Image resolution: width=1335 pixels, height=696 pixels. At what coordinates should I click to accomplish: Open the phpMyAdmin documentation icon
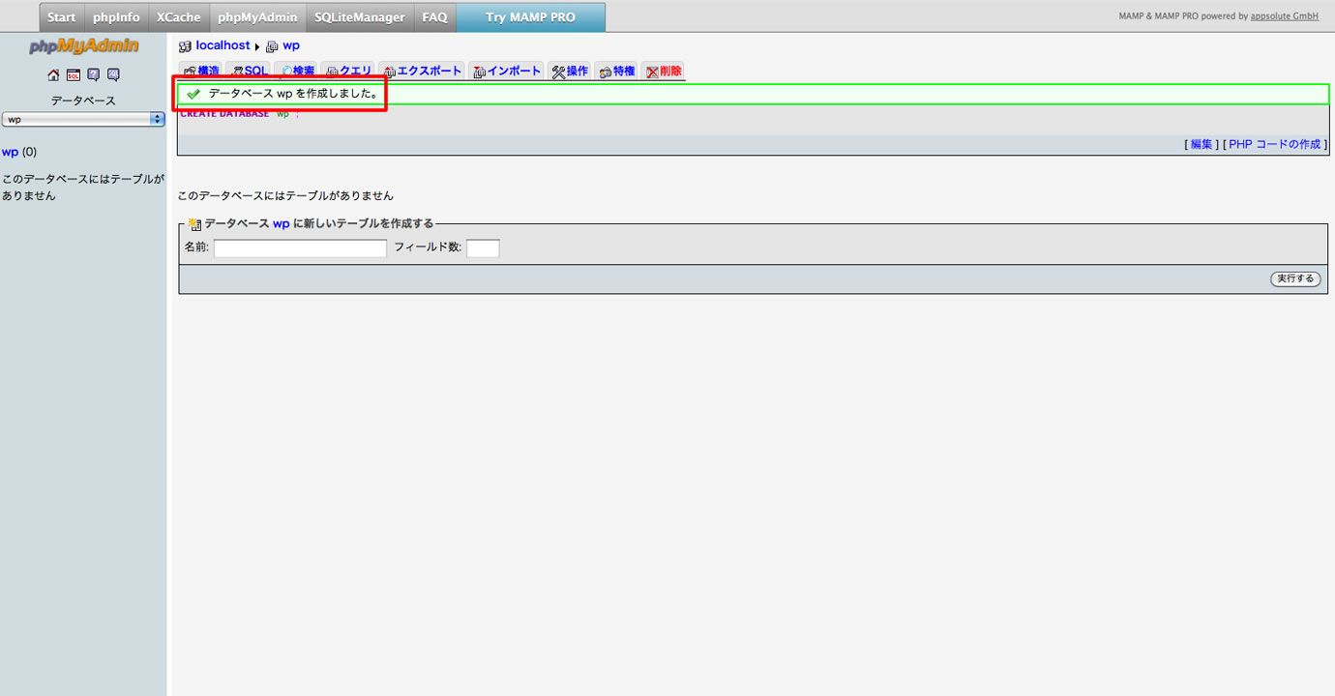tap(94, 75)
